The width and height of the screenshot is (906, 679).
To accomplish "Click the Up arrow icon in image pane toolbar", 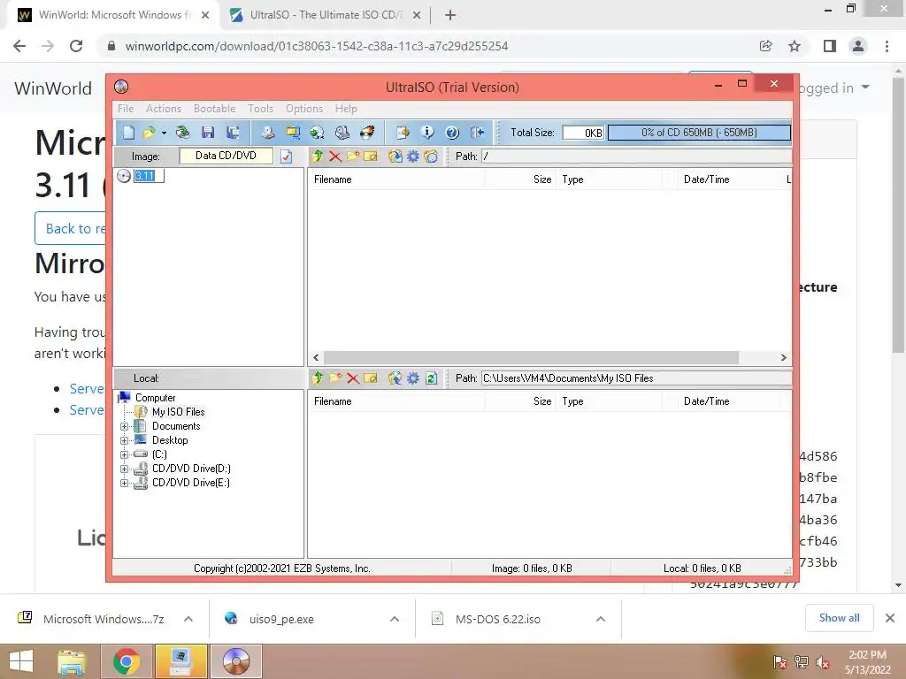I will (x=318, y=156).
